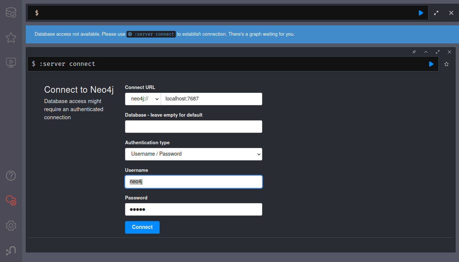Open the About Neo4j icon
The width and height of the screenshot is (459, 262).
11,251
